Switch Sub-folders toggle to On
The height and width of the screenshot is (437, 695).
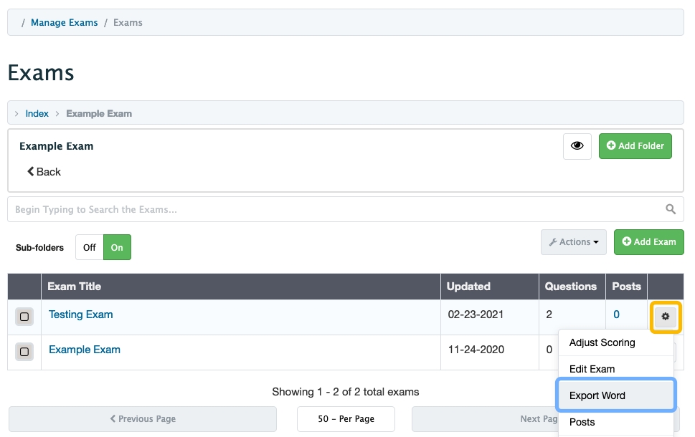click(117, 247)
